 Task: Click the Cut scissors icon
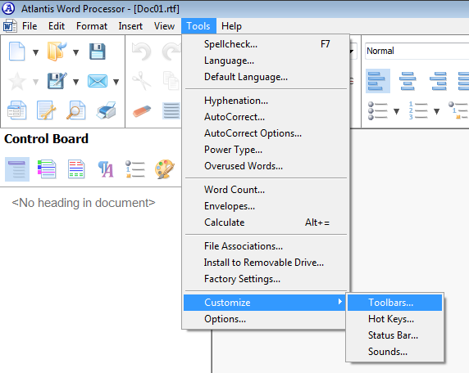(142, 80)
